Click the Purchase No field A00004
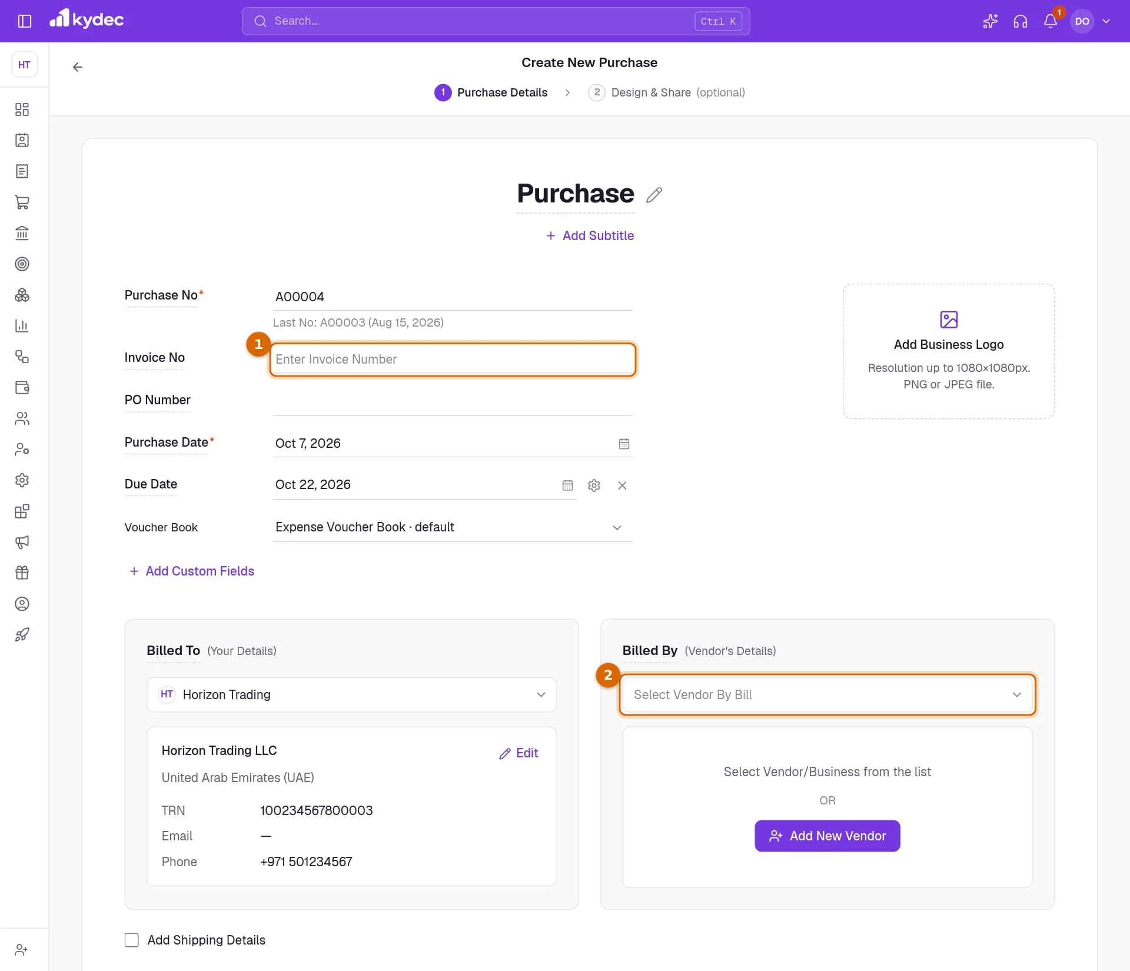 point(453,297)
